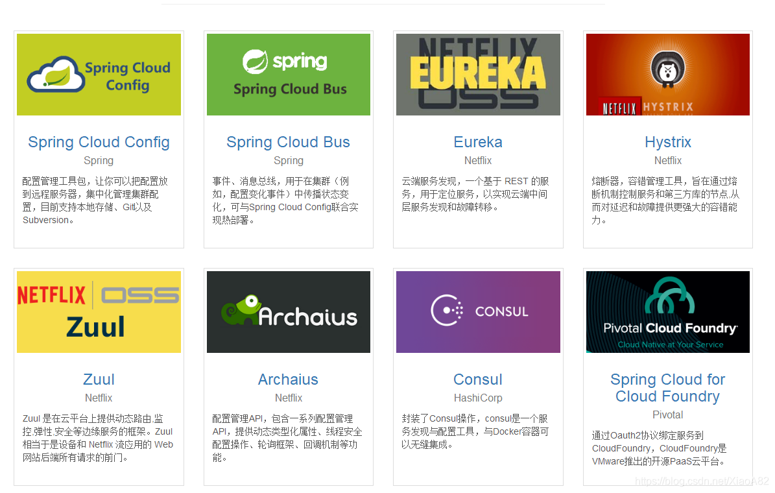Image resolution: width=775 pixels, height=493 pixels.
Task: Click the Consul circular logo icon
Action: point(447,311)
